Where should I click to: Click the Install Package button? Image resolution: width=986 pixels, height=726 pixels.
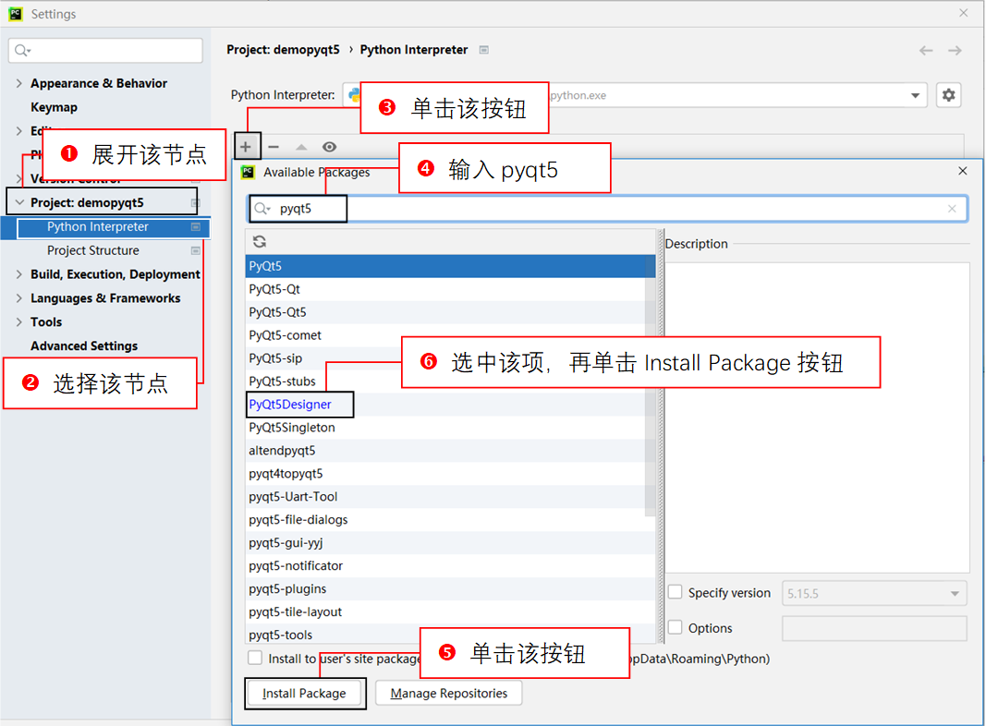click(x=304, y=693)
